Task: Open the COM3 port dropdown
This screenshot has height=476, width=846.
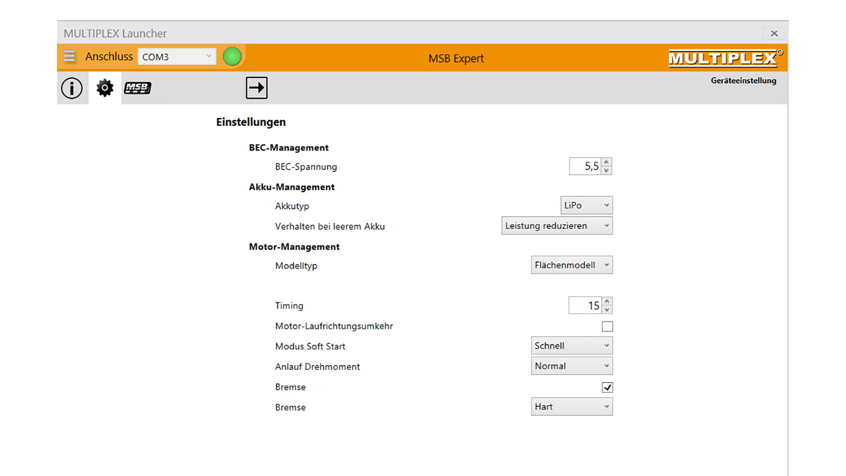Action: (177, 57)
